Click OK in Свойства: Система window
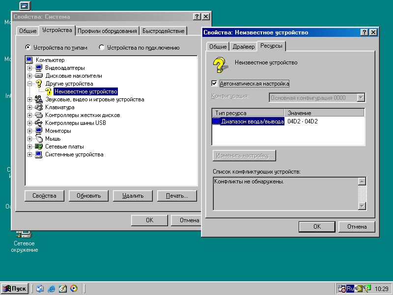This screenshot has width=393, height=295. click(x=149, y=220)
